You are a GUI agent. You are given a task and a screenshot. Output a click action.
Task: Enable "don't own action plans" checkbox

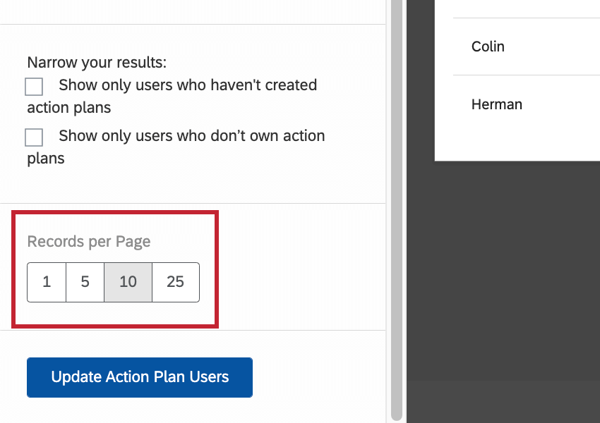[x=34, y=137]
